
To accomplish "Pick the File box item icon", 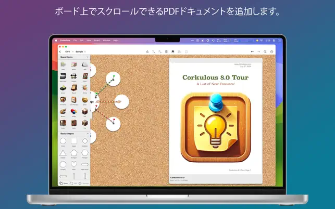I will tap(85, 123).
